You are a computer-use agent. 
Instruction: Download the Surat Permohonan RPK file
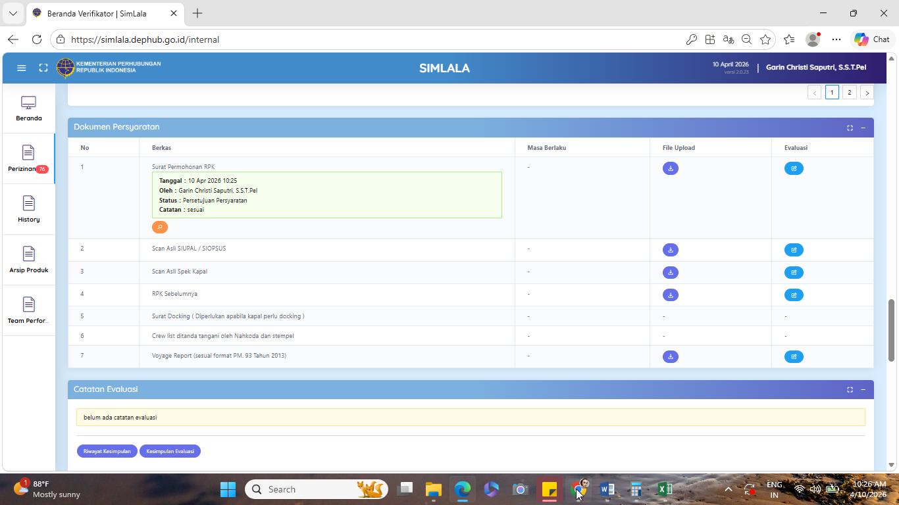pos(670,168)
